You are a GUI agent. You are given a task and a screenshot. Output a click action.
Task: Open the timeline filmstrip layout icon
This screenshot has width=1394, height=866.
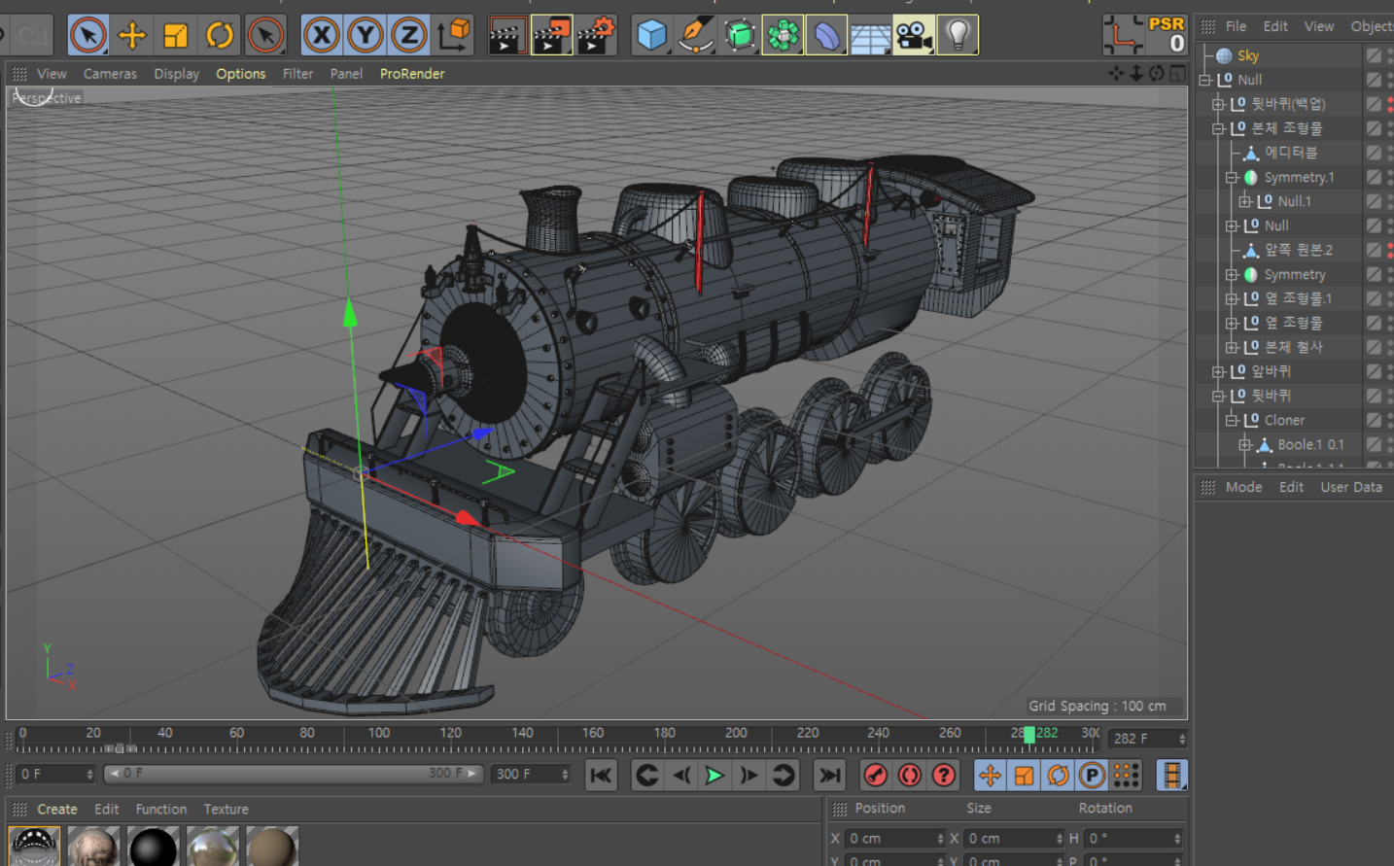[x=1172, y=775]
